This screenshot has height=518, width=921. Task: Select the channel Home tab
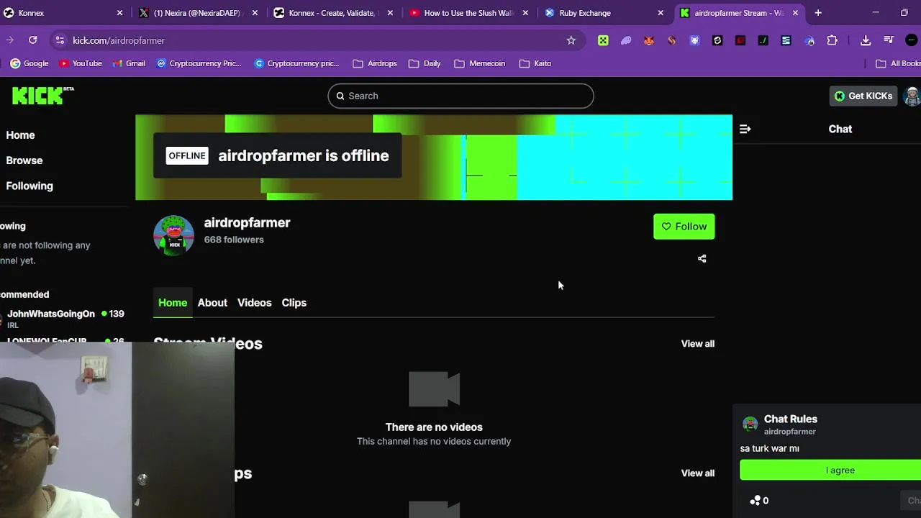(x=173, y=303)
